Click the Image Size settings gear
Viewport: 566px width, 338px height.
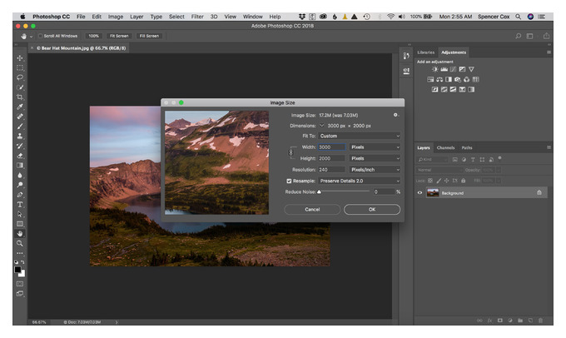tap(395, 115)
